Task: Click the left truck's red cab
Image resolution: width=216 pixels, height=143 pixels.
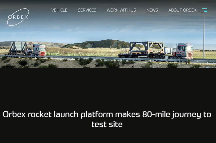Action: tap(40, 49)
